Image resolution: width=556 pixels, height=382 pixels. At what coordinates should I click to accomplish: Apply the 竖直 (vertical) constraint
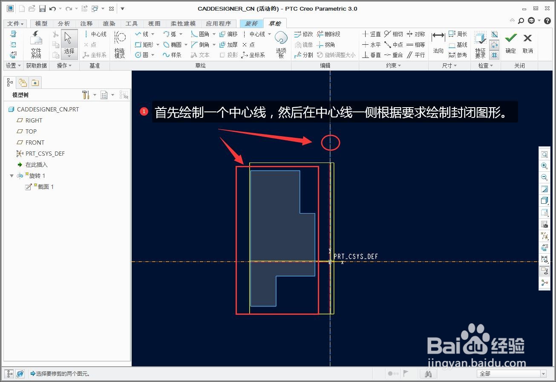tap(372, 34)
